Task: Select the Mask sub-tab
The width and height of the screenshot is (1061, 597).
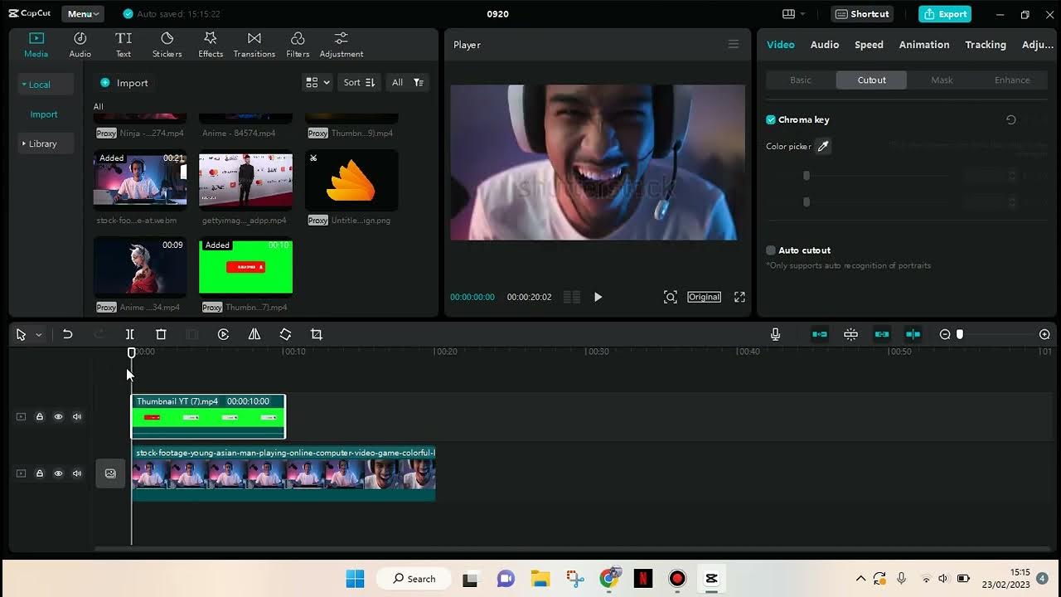Action: 942,80
